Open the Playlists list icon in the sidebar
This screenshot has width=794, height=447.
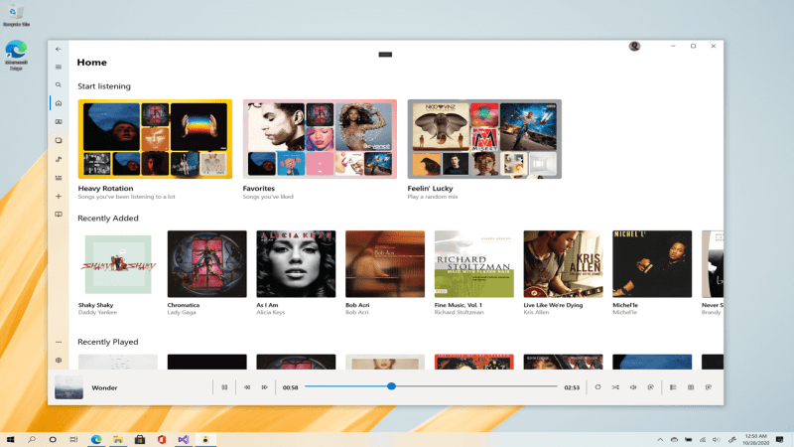click(59, 178)
